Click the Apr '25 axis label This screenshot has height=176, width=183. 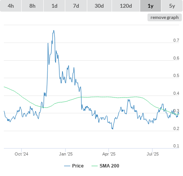pyautogui.click(x=109, y=154)
